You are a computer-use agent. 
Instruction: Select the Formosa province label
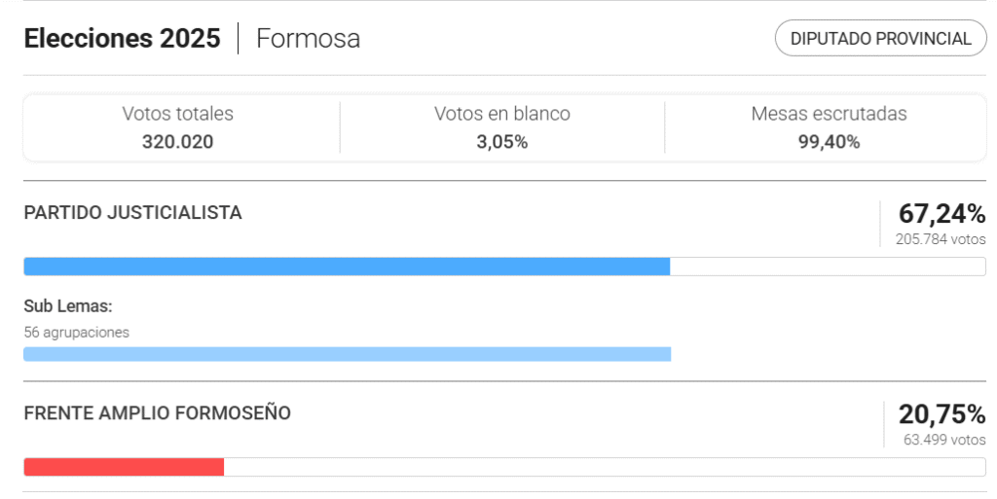tap(309, 38)
